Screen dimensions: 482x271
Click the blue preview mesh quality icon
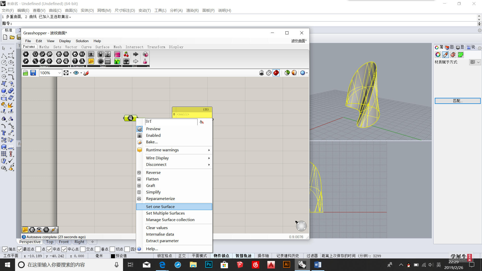303,73
